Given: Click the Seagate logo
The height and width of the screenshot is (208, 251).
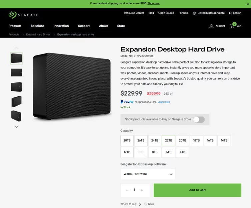Looking at the screenshot, I should (x=23, y=15).
